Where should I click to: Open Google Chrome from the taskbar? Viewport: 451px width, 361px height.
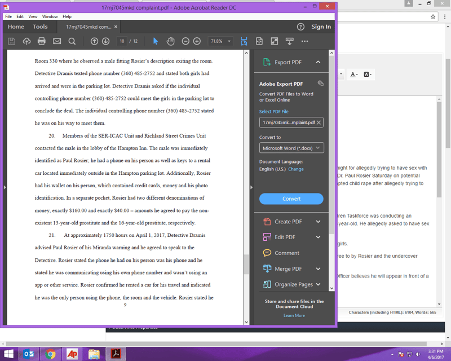tap(50, 354)
